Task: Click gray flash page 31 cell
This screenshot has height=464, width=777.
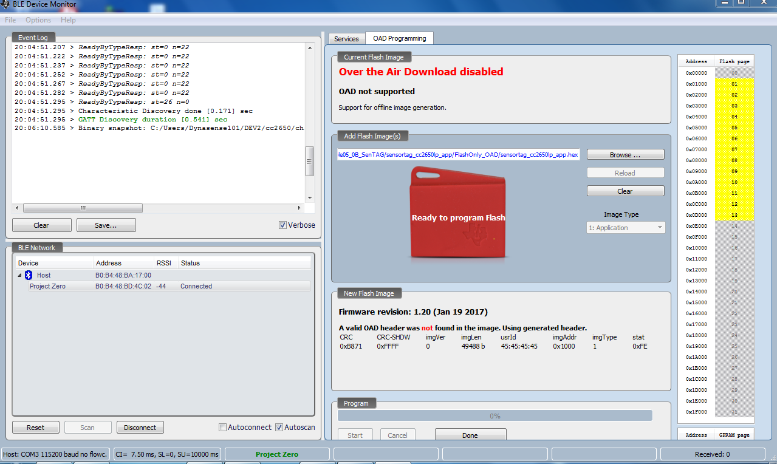Action: click(x=734, y=412)
